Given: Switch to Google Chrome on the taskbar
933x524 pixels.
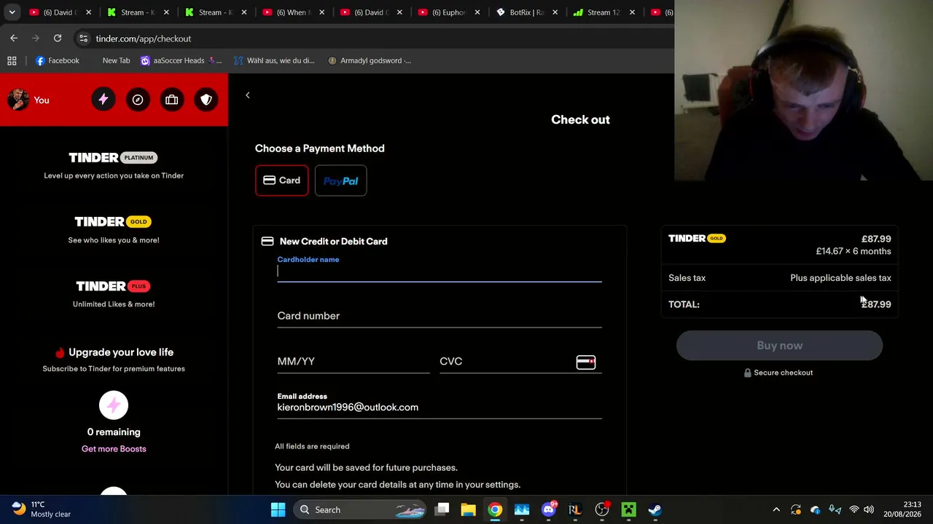Looking at the screenshot, I should [495, 509].
